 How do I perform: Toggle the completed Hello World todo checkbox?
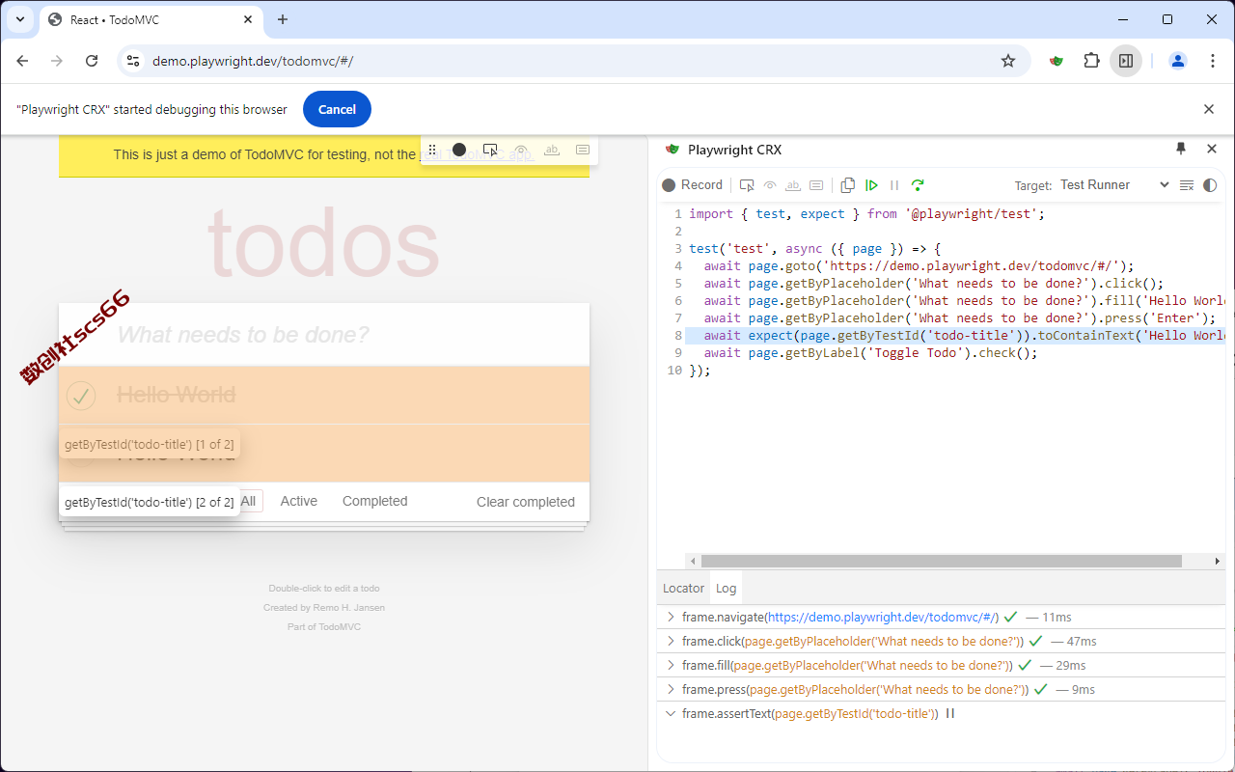point(81,395)
